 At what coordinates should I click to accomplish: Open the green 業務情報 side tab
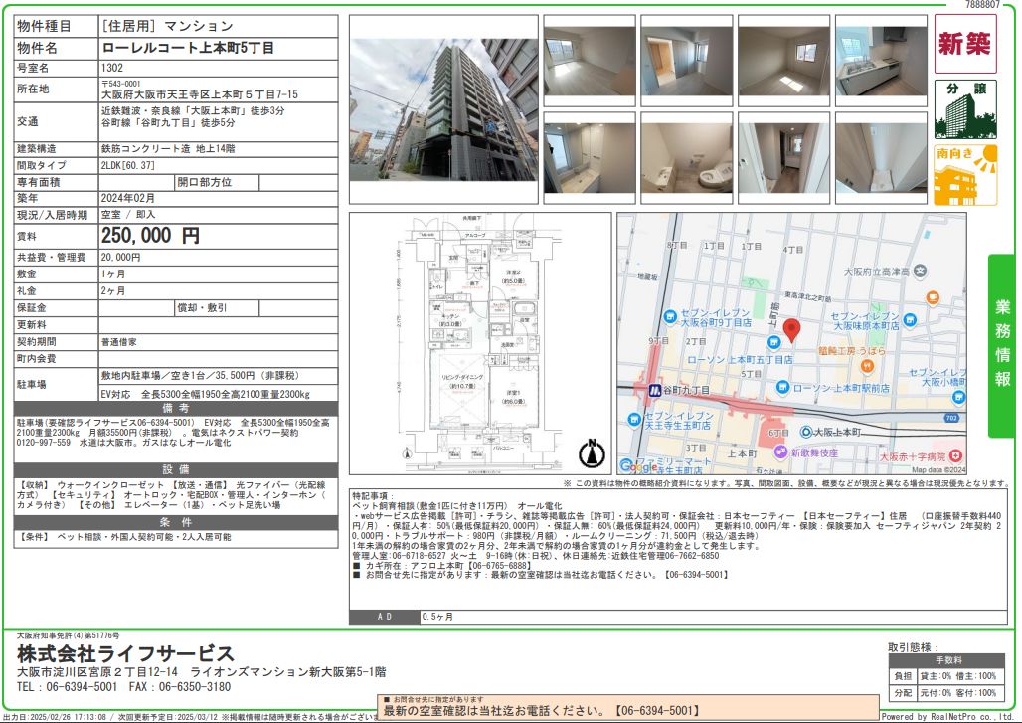(x=1003, y=345)
